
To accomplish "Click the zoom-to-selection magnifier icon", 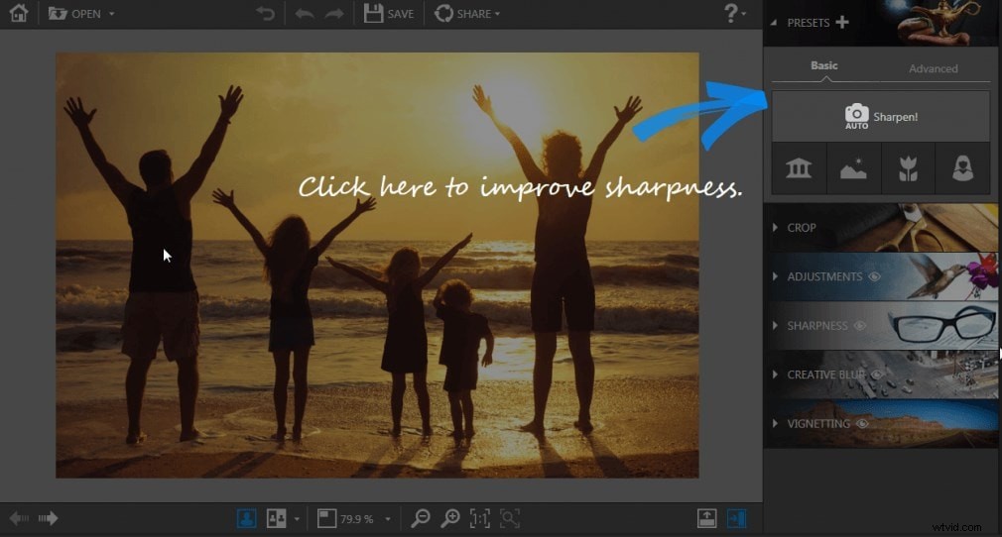I will [x=510, y=518].
